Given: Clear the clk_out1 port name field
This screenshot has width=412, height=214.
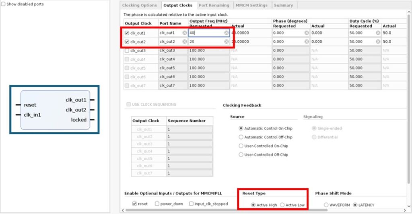Looking at the screenshot, I should pyautogui.click(x=185, y=33).
